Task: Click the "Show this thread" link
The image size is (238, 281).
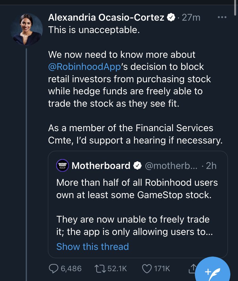Action: pyautogui.click(x=92, y=246)
